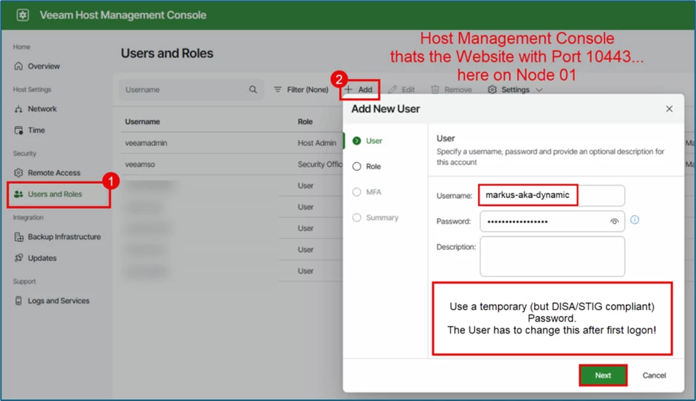Click the dialog Username input field

pyautogui.click(x=552, y=195)
